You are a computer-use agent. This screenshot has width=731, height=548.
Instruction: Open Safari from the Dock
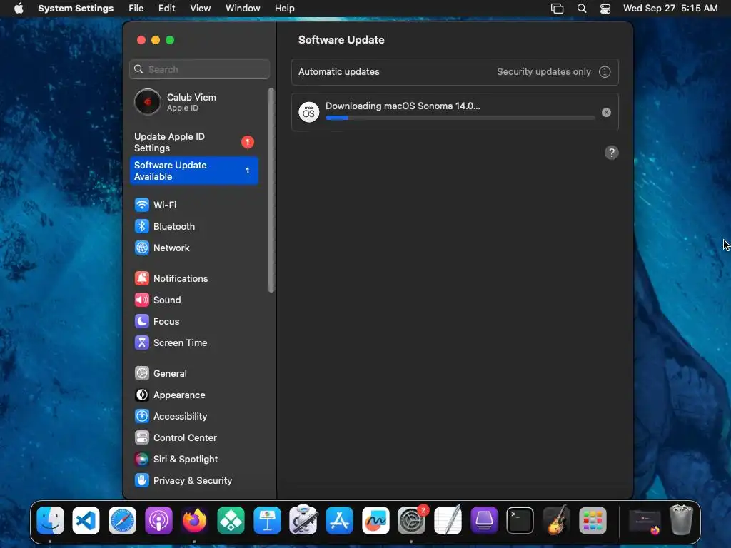point(122,520)
